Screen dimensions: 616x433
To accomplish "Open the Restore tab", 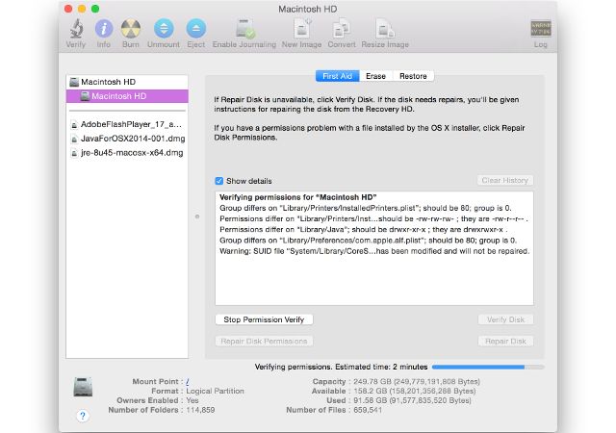I will [413, 76].
